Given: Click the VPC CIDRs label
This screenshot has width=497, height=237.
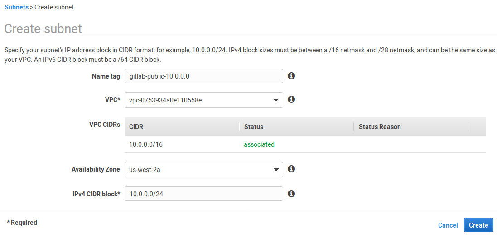Looking at the screenshot, I should 105,125.
